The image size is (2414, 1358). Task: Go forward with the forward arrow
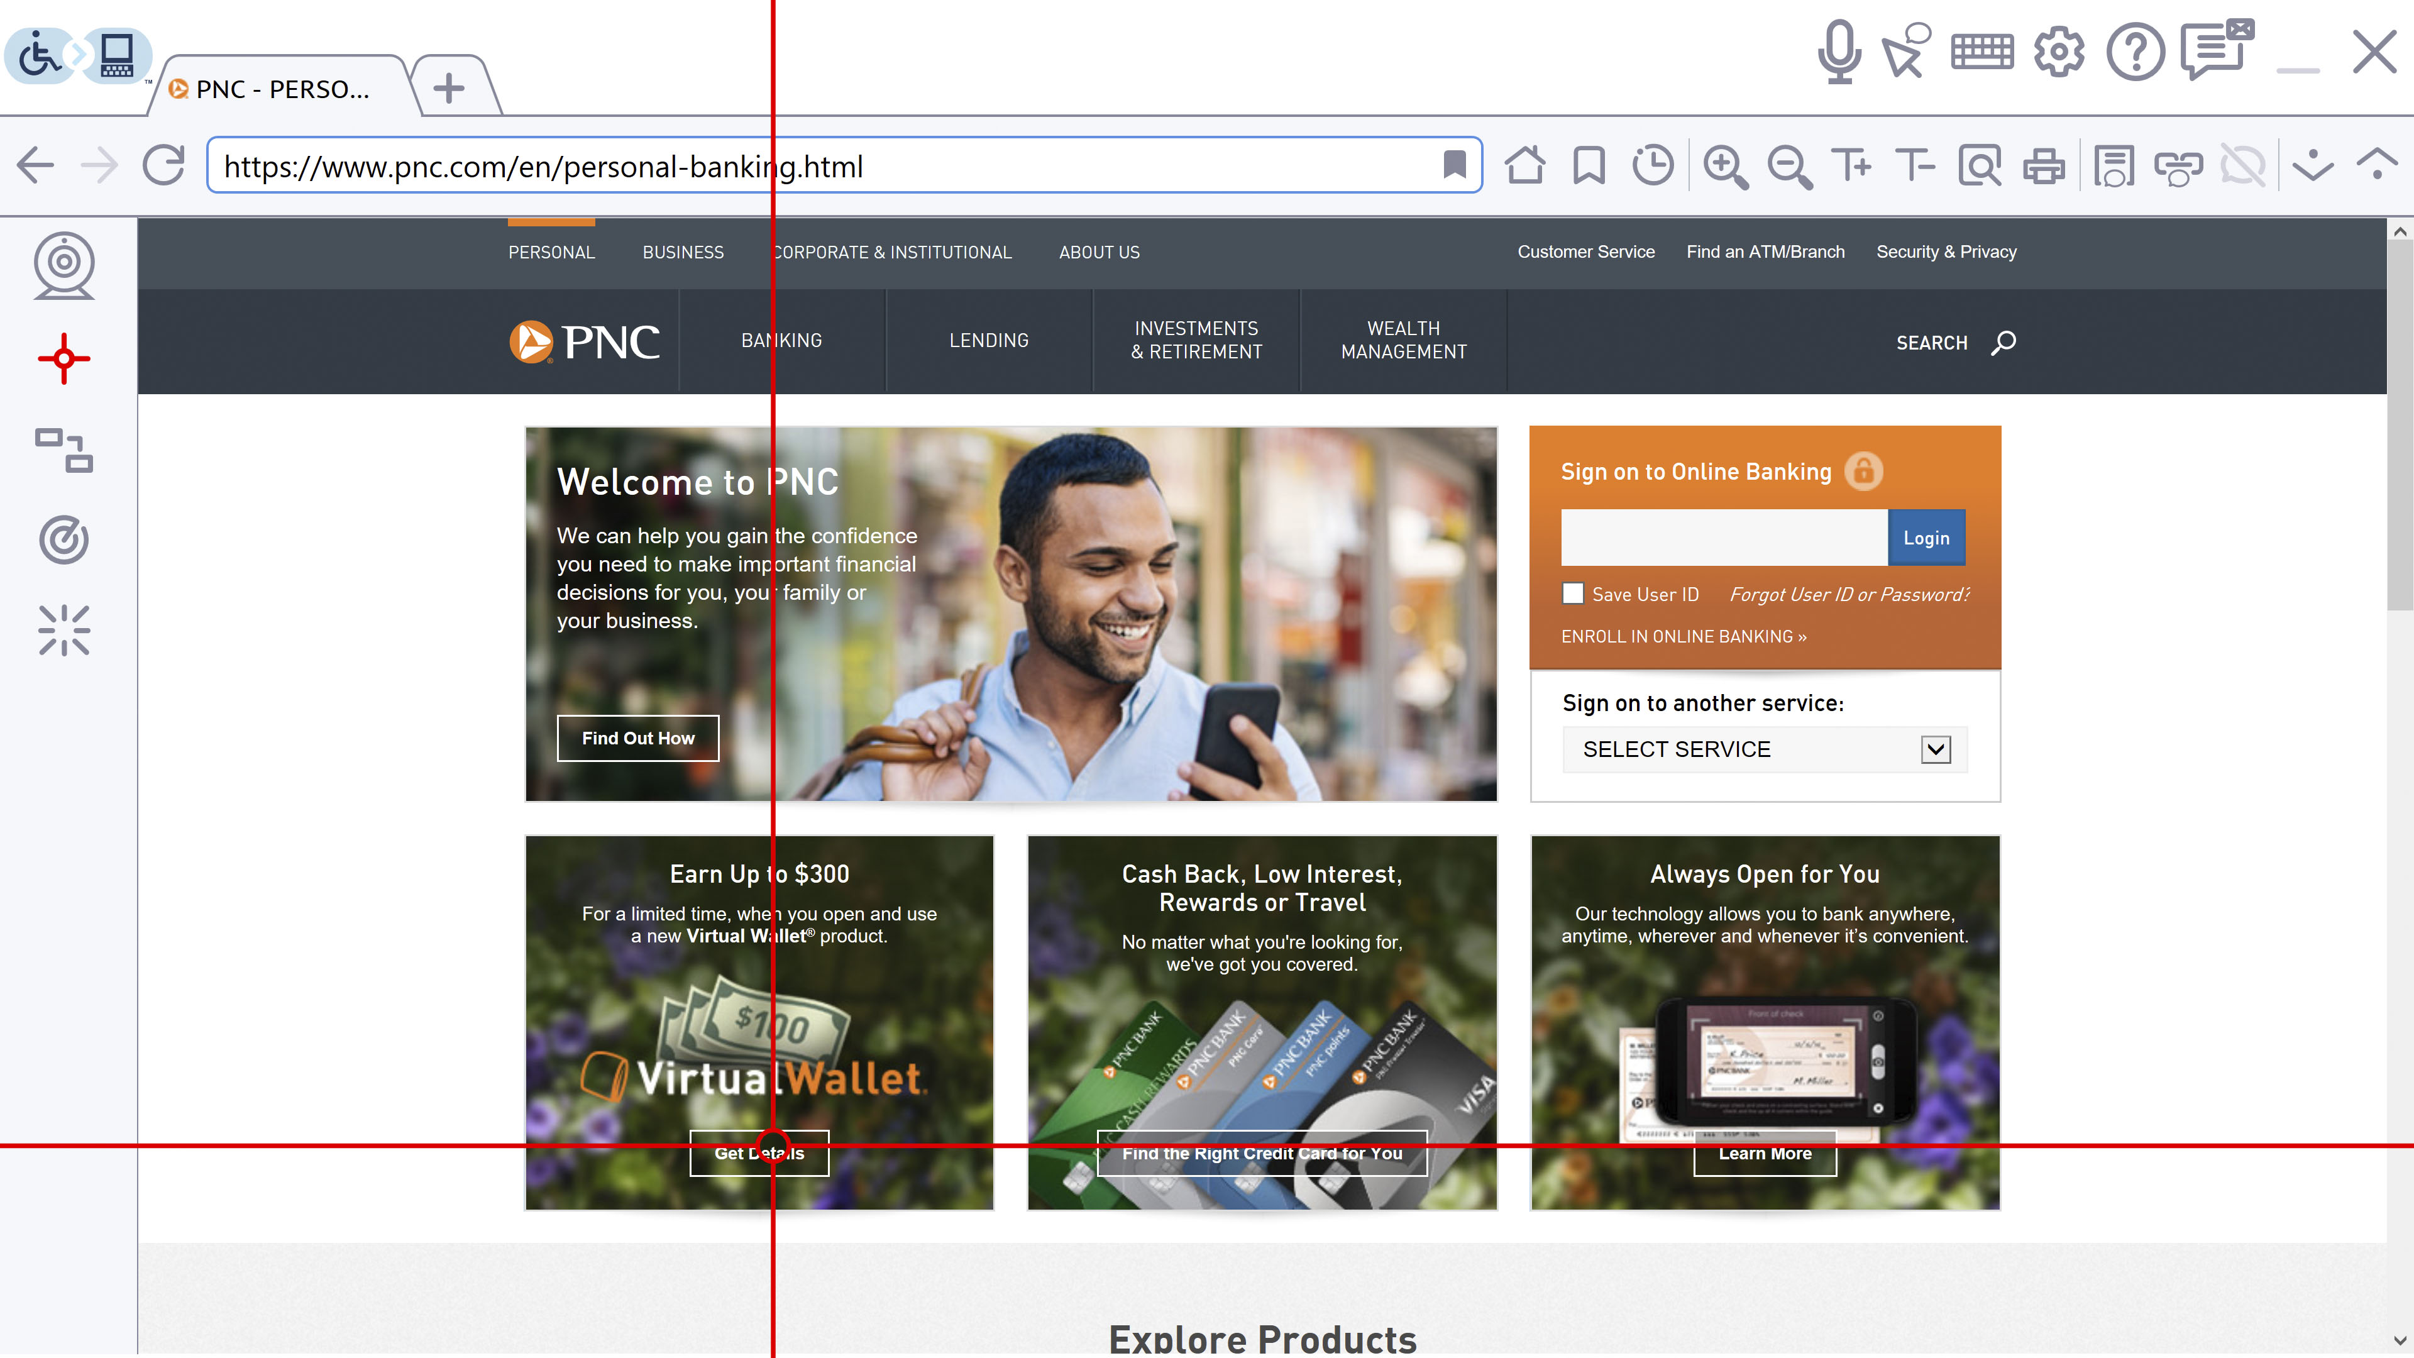point(99,166)
